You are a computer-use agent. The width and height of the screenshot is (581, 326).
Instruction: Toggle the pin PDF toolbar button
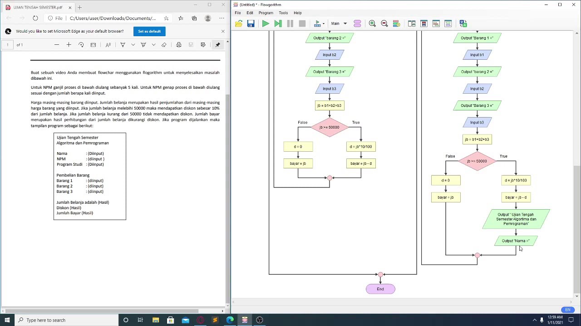[x=218, y=45]
